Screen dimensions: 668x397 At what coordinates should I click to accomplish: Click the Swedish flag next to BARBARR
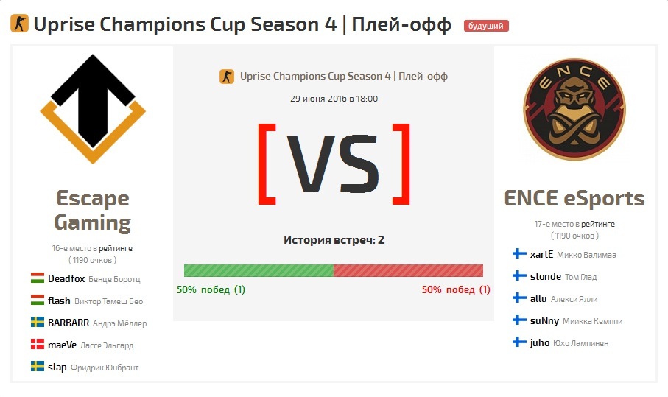(38, 322)
